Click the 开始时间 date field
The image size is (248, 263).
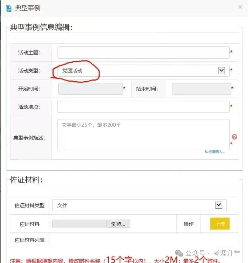click(x=91, y=88)
